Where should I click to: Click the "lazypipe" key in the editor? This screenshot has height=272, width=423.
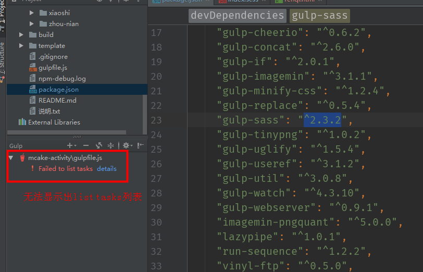247,237
